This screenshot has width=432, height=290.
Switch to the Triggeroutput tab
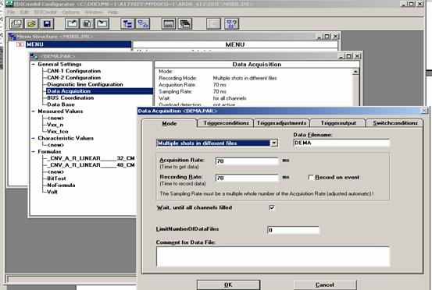pos(338,123)
